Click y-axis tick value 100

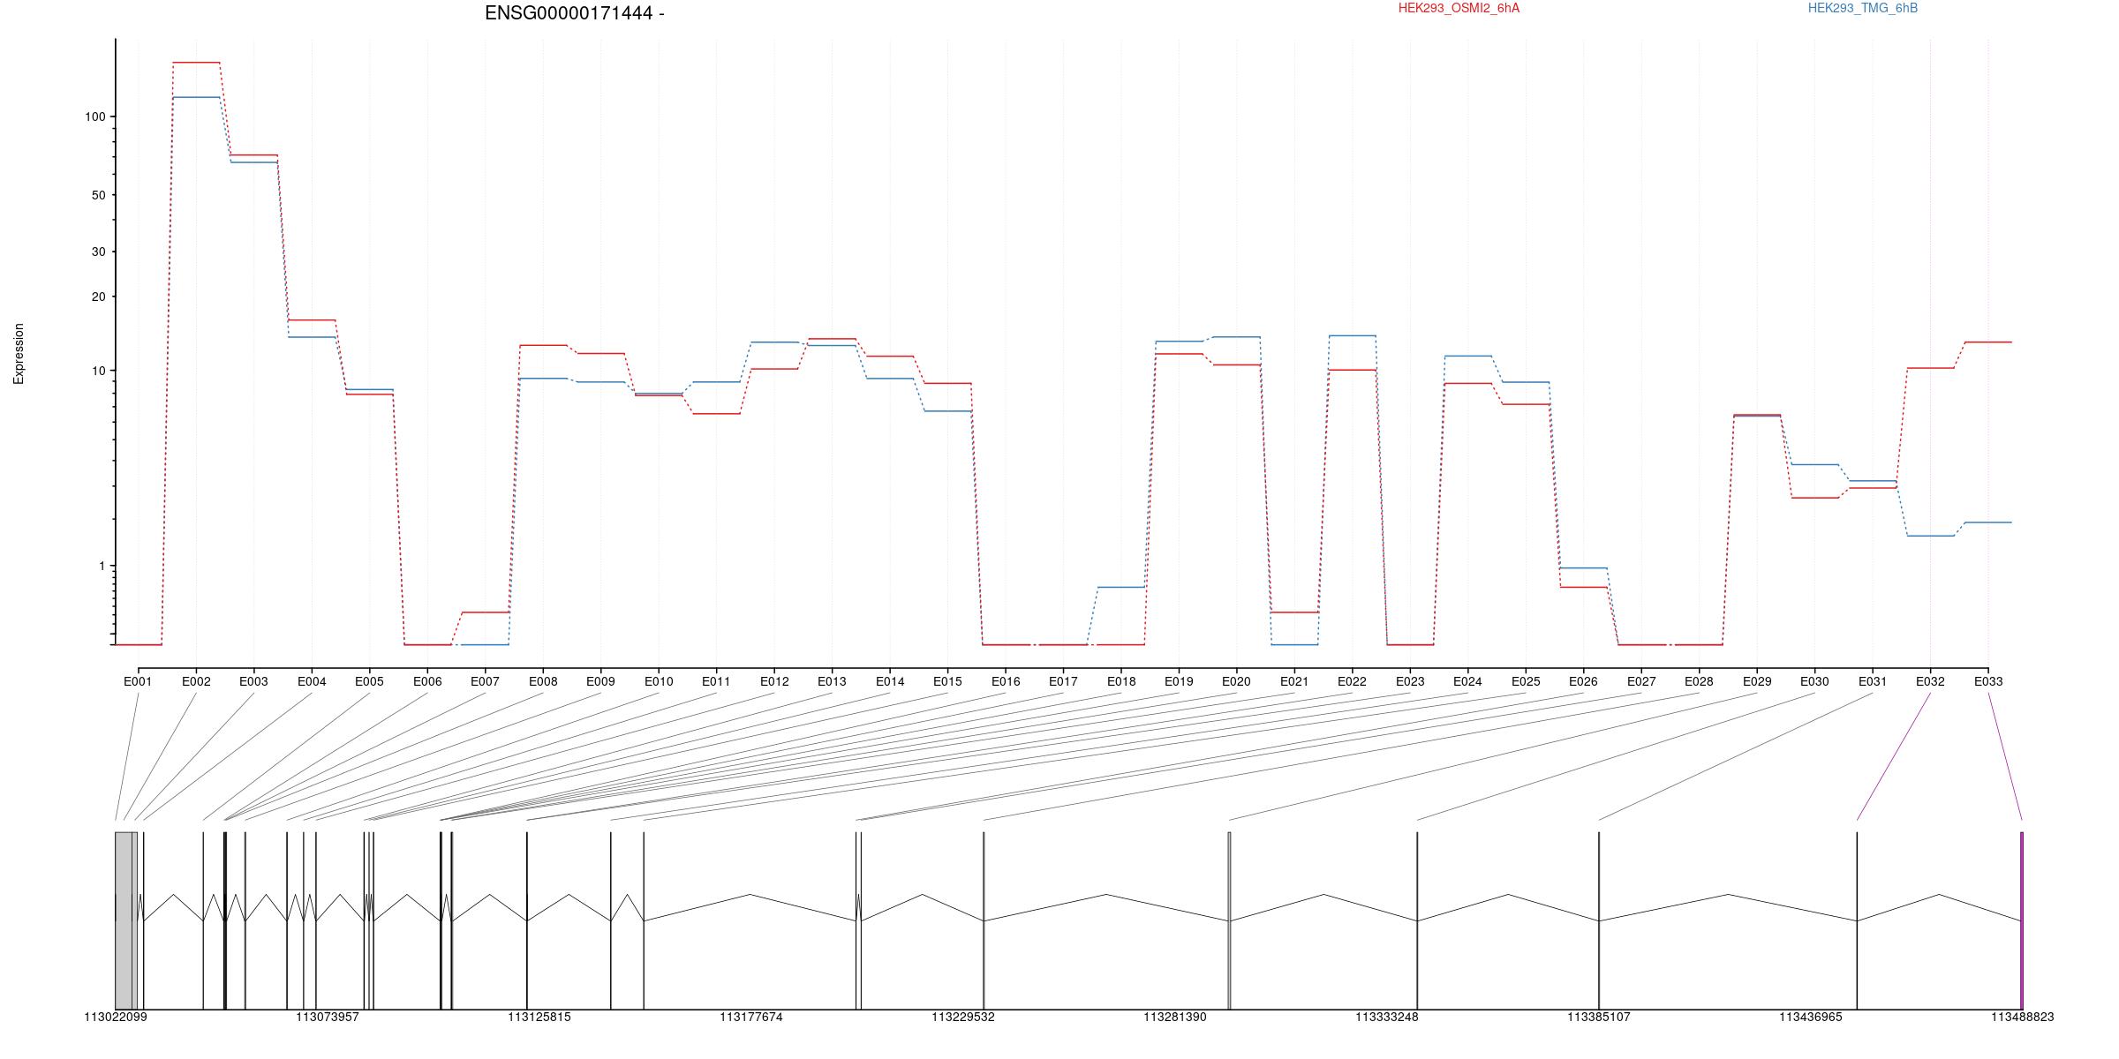click(94, 116)
